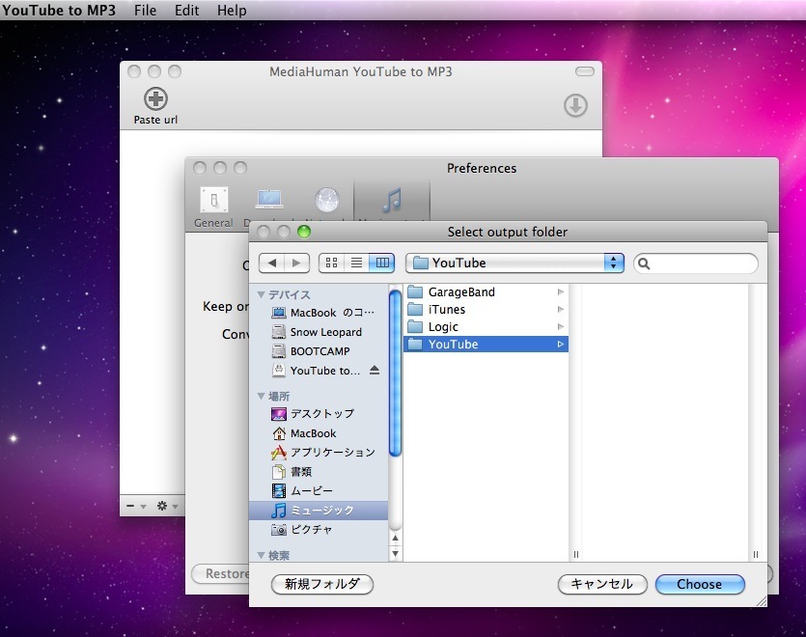This screenshot has width=806, height=637.
Task: Go back with the left arrow button
Action: point(273,263)
